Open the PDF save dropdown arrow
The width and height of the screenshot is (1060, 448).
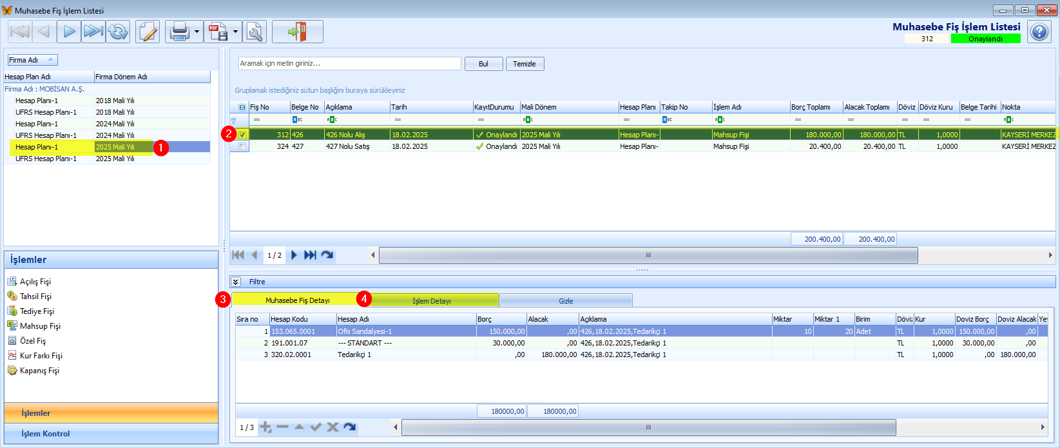[x=235, y=31]
